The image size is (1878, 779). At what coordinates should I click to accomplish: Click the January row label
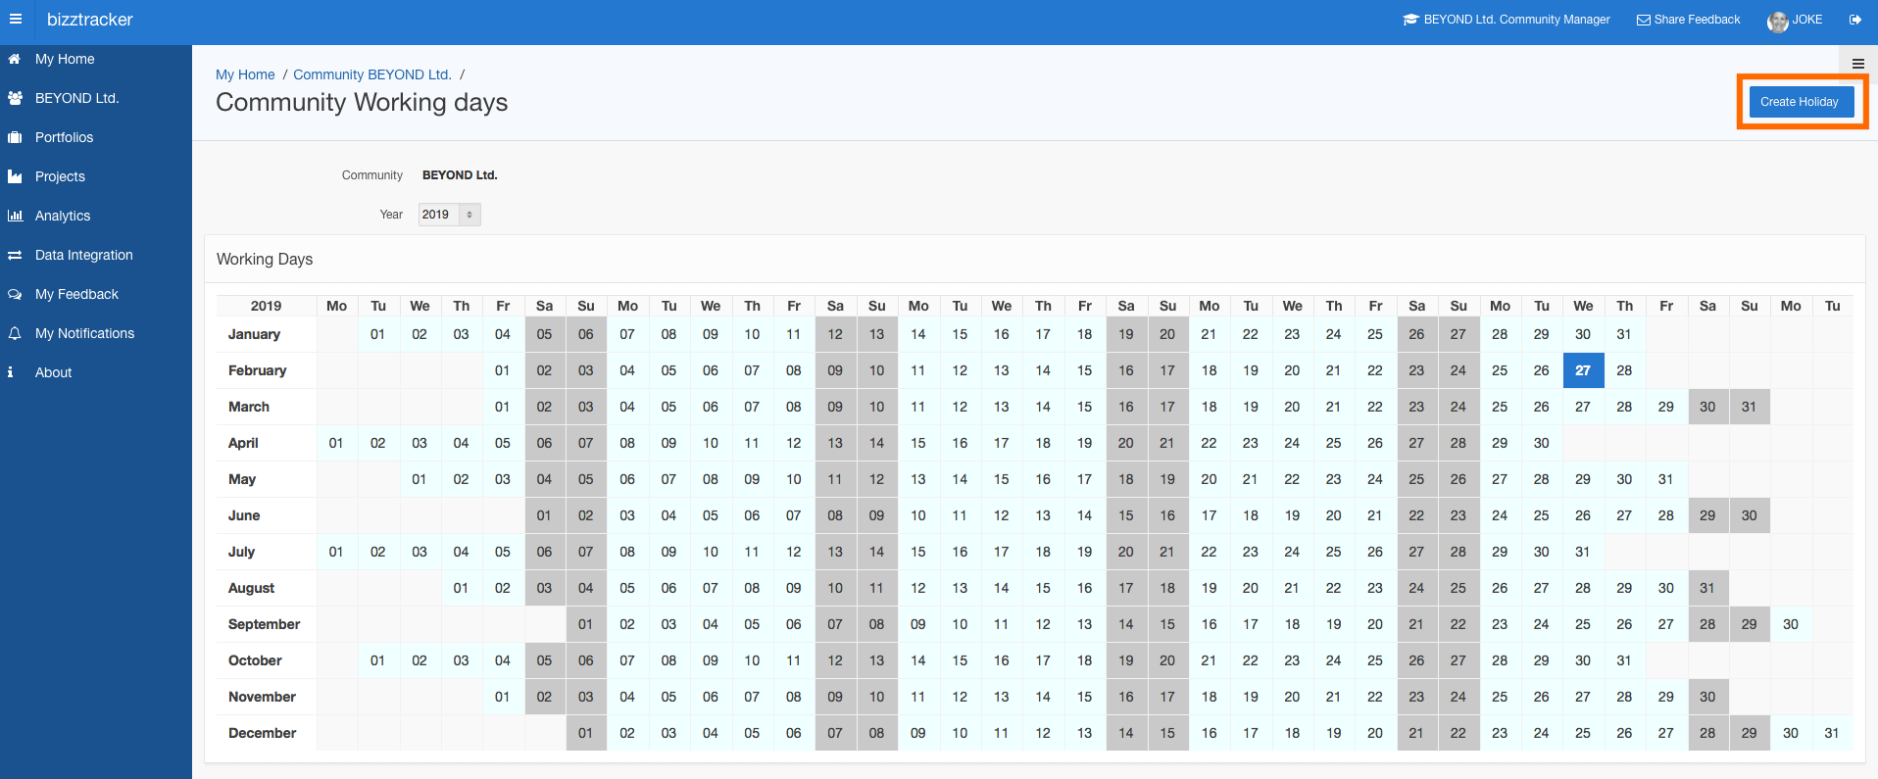click(x=254, y=334)
